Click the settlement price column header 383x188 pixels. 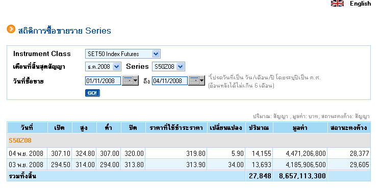tap(176, 127)
